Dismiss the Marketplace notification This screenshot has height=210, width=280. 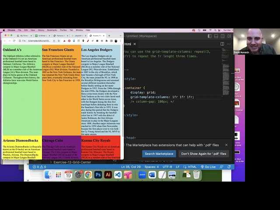click(226, 145)
